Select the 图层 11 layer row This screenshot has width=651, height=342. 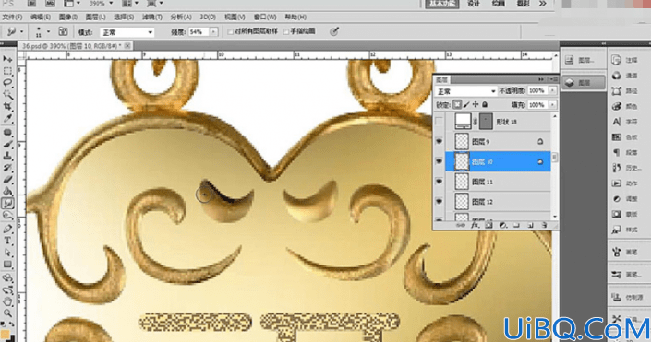[x=499, y=182]
